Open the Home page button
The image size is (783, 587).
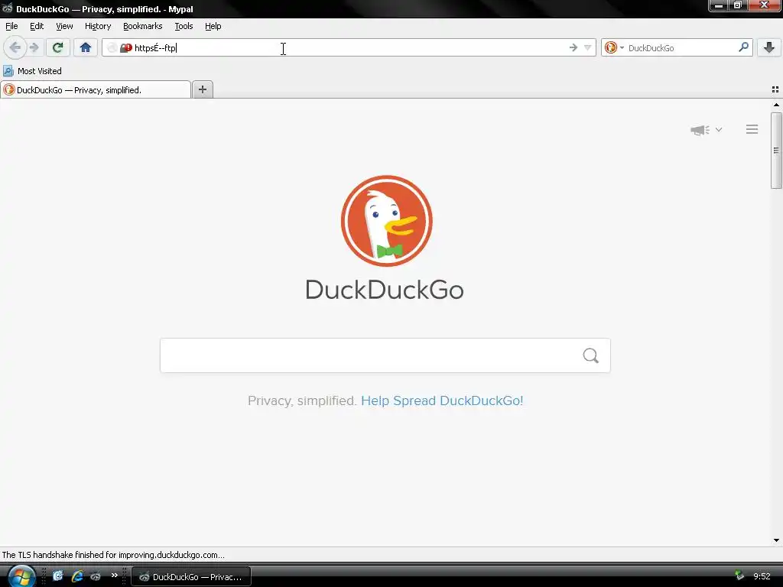coord(86,48)
